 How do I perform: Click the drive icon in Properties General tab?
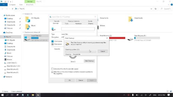[x=54, y=29]
